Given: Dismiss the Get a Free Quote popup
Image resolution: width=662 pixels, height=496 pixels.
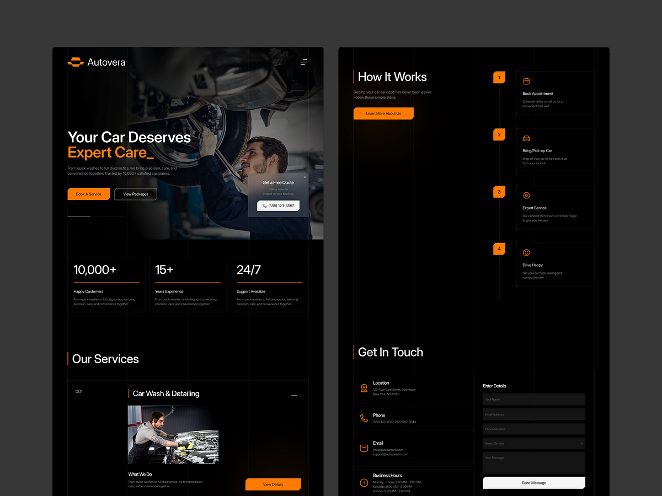Looking at the screenshot, I should click(x=305, y=177).
